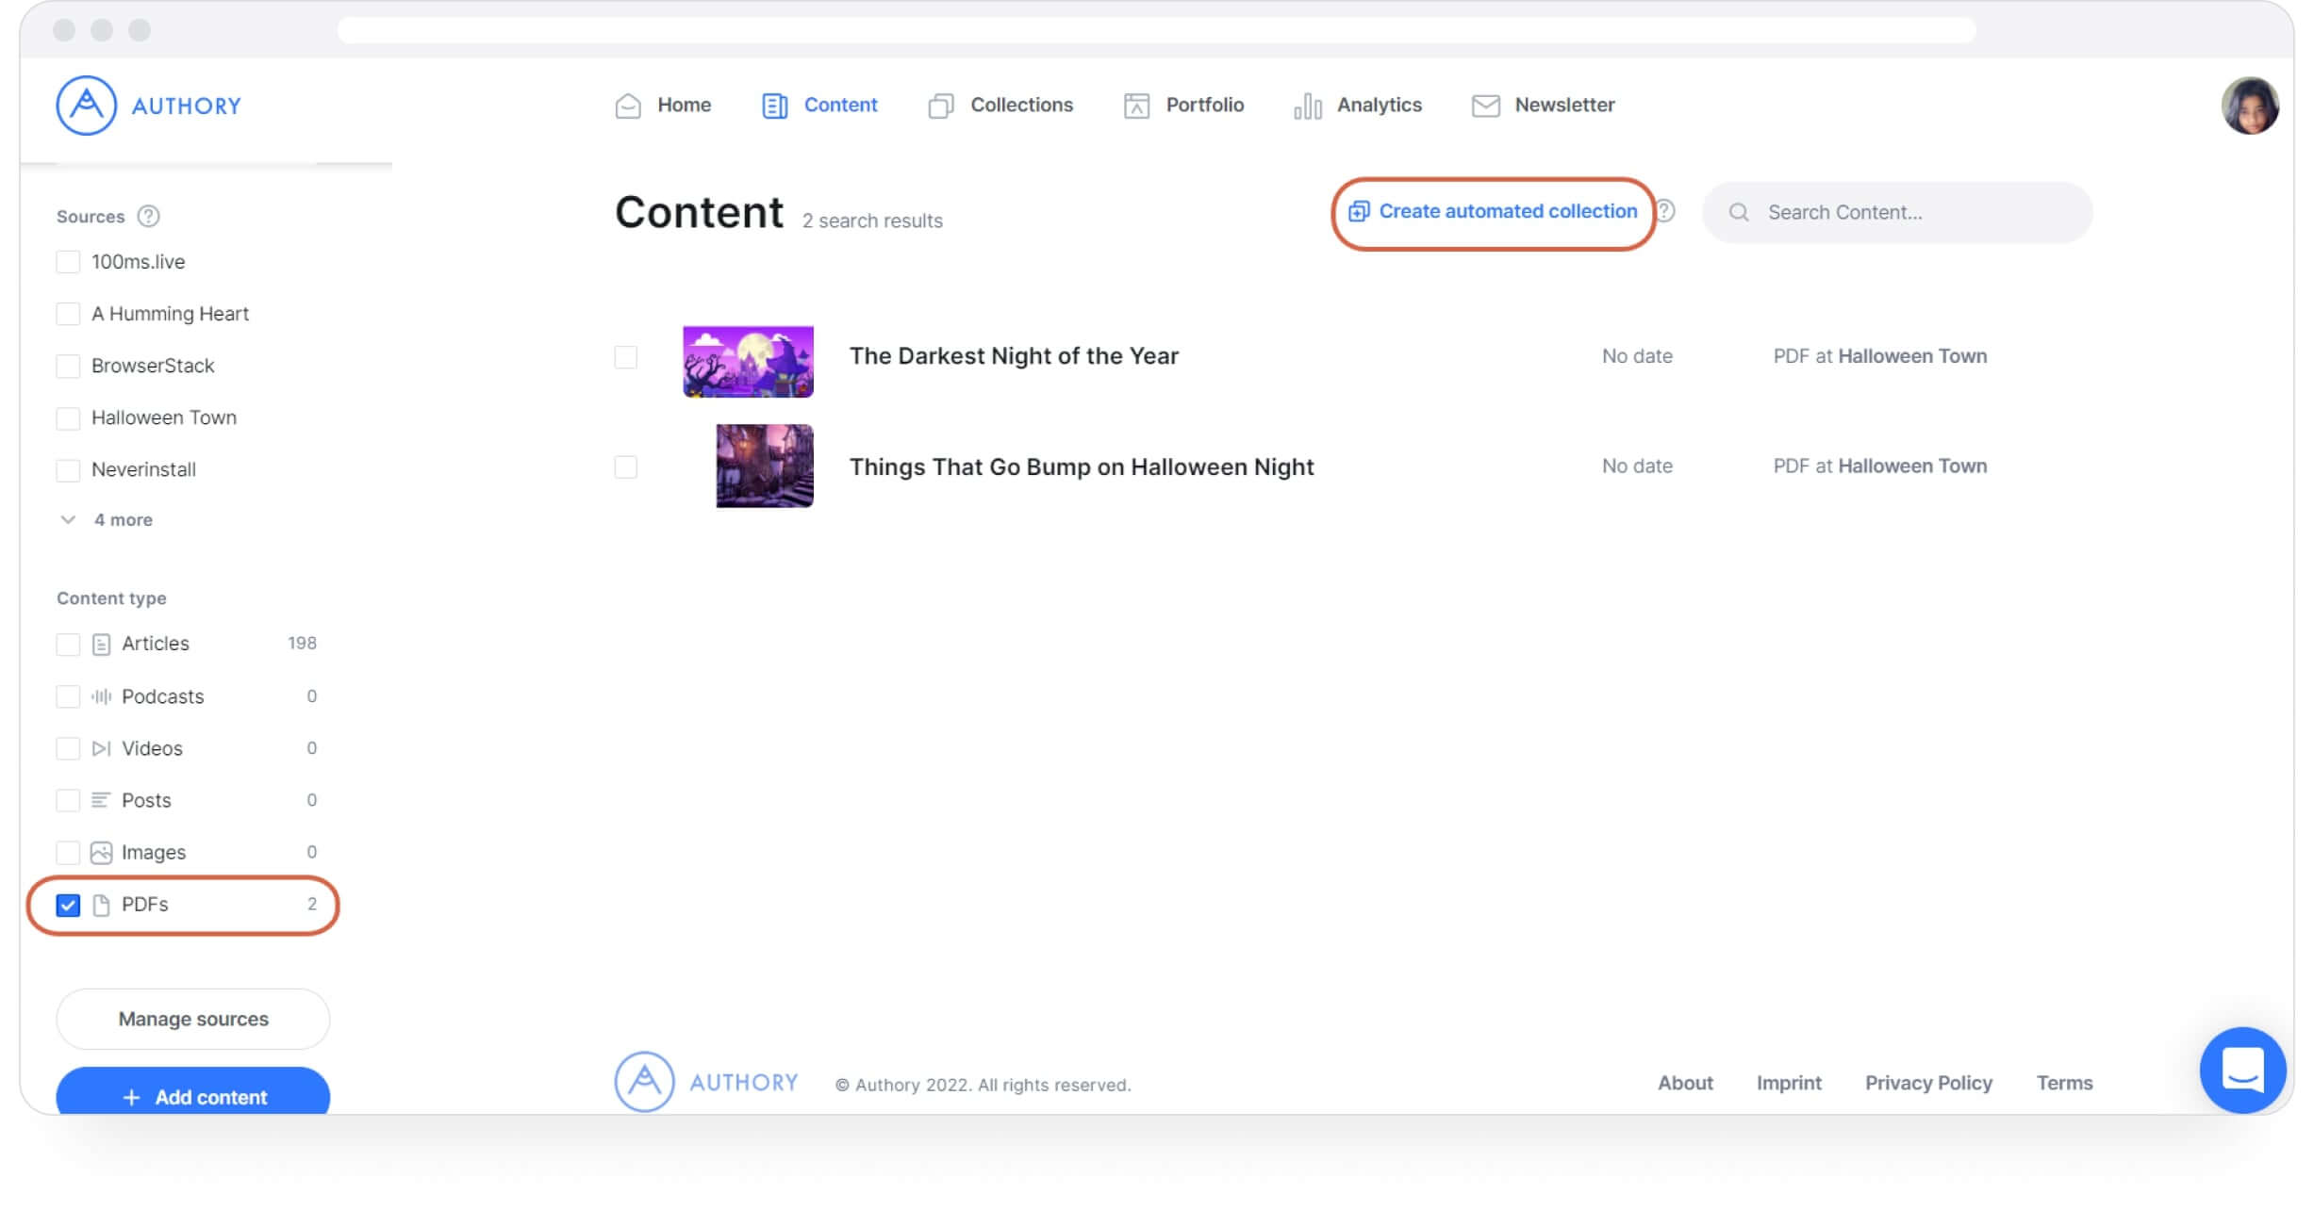
Task: Click the Content navigation icon
Action: point(774,104)
